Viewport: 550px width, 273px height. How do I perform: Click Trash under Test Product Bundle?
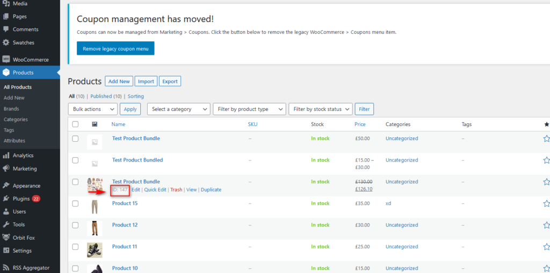click(176, 189)
